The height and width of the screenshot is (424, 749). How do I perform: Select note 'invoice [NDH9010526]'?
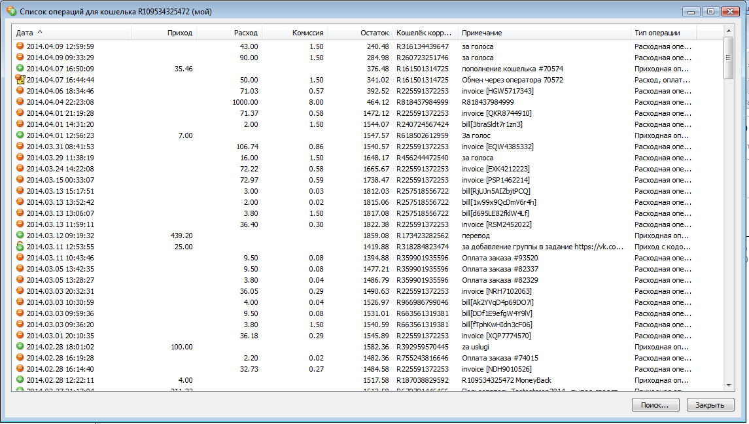point(496,369)
